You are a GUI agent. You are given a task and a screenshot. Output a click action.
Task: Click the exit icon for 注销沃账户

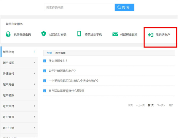(151, 34)
